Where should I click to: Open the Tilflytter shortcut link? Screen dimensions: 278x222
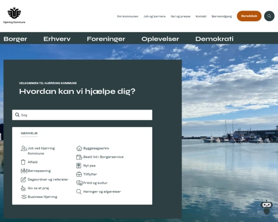pos(90,174)
